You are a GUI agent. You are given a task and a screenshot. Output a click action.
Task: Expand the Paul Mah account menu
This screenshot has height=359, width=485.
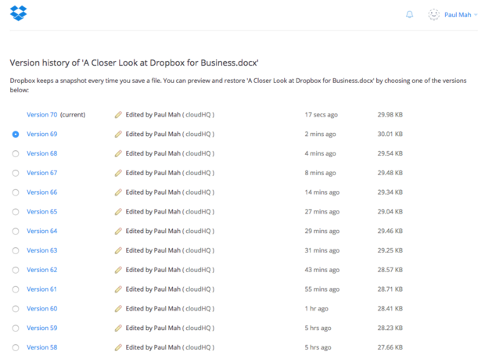[461, 15]
